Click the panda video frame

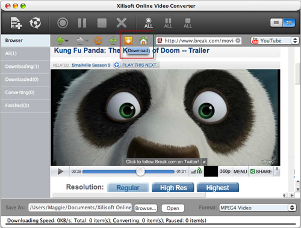pos(165,118)
